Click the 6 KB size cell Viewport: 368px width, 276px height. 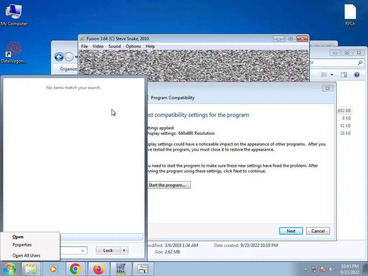pyautogui.click(x=346, y=118)
